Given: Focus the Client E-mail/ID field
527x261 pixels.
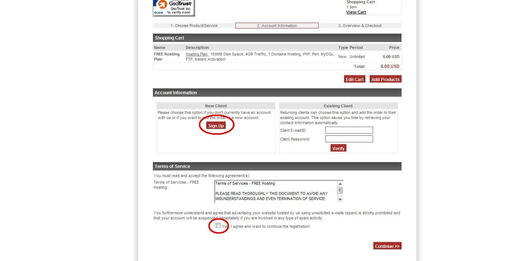Looking at the screenshot, I should pos(349,130).
